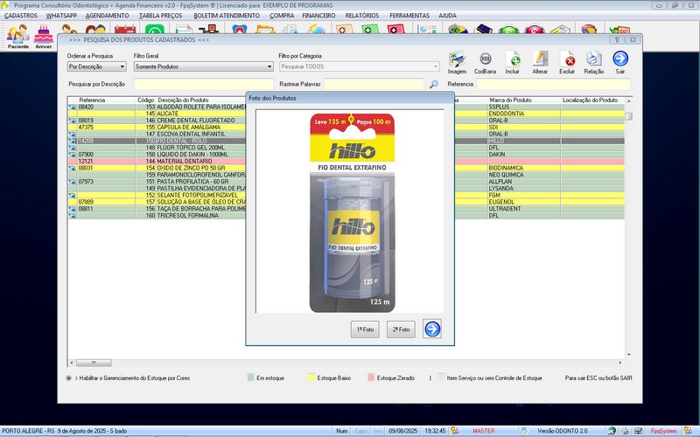The width and height of the screenshot is (700, 437).
Task: Click the Imagem product photo icon
Action: click(x=457, y=59)
